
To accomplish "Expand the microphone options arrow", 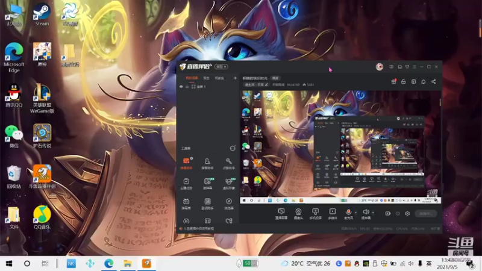I will coord(356,213).
